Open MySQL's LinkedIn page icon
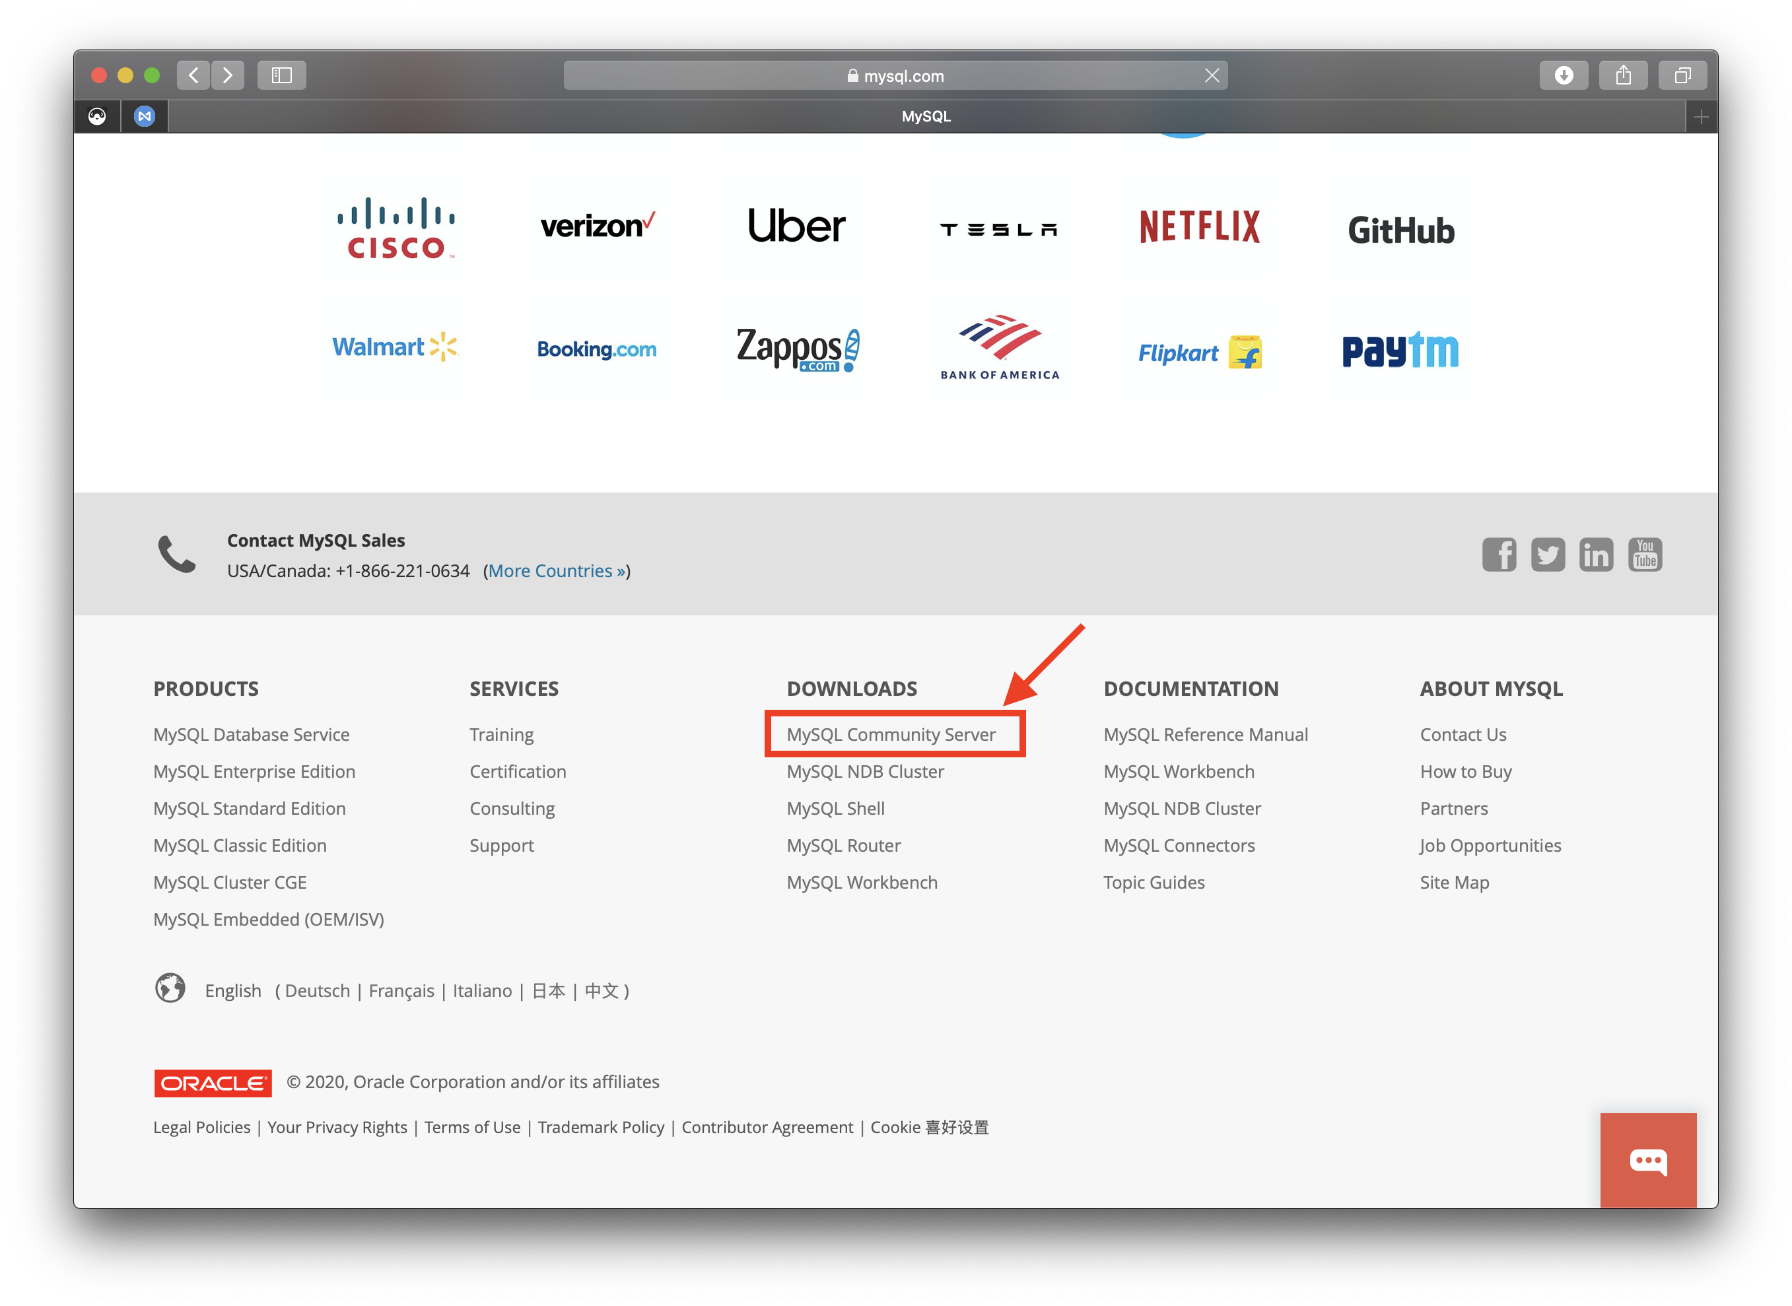The height and width of the screenshot is (1306, 1792). click(1595, 554)
